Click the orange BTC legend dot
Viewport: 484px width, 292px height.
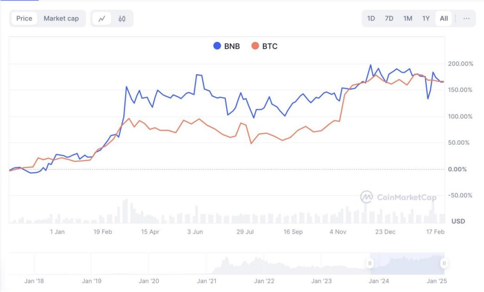pyautogui.click(x=255, y=46)
